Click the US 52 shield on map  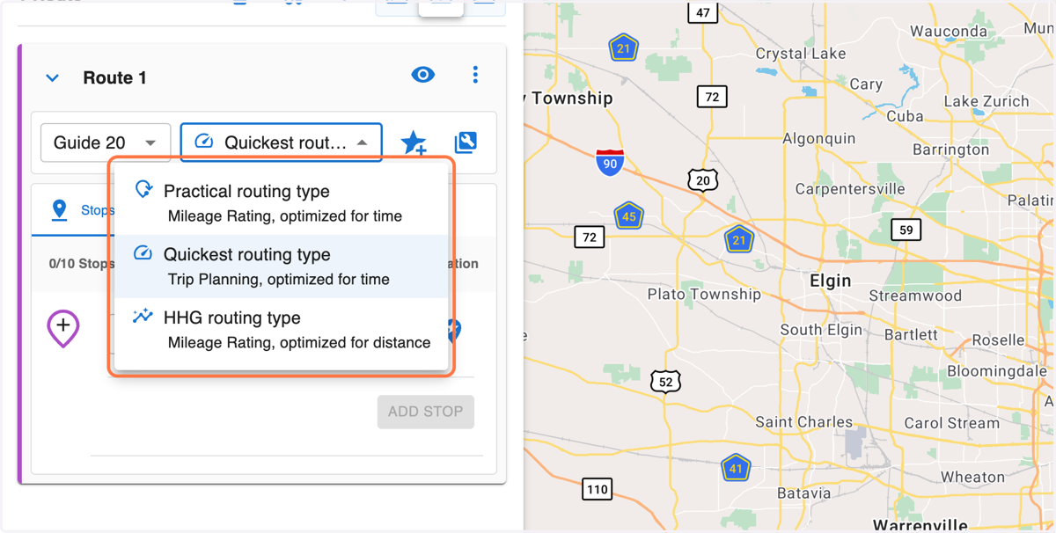point(665,382)
